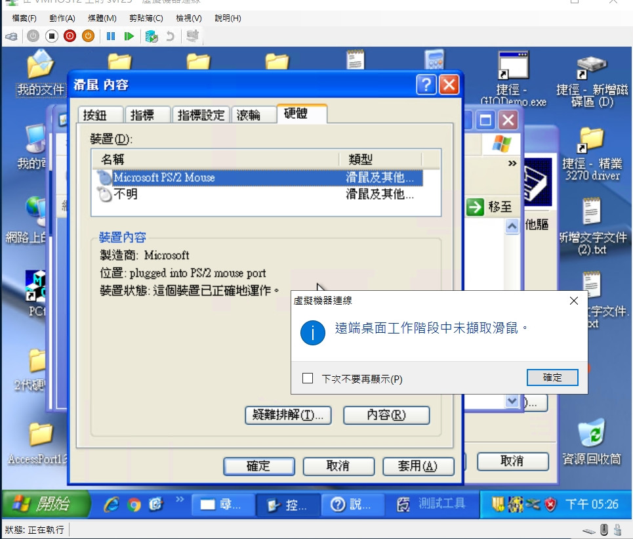Open the 資源回收筒 desktop icon
633x539 pixels.
(591, 442)
